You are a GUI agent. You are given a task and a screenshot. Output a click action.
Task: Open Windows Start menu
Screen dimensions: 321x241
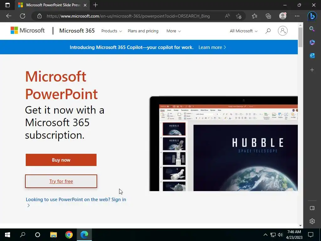[8, 235]
